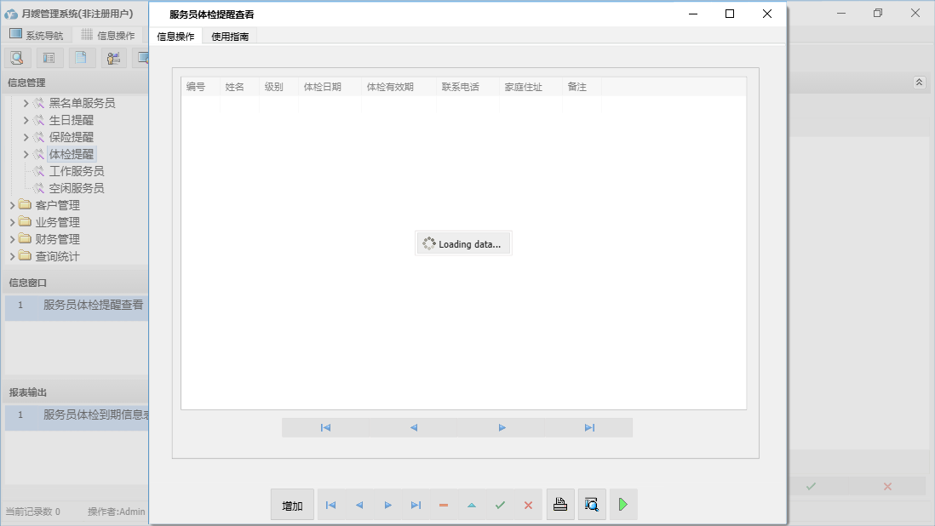Click the document icon in the top toolbar
The height and width of the screenshot is (526, 935).
[81, 58]
